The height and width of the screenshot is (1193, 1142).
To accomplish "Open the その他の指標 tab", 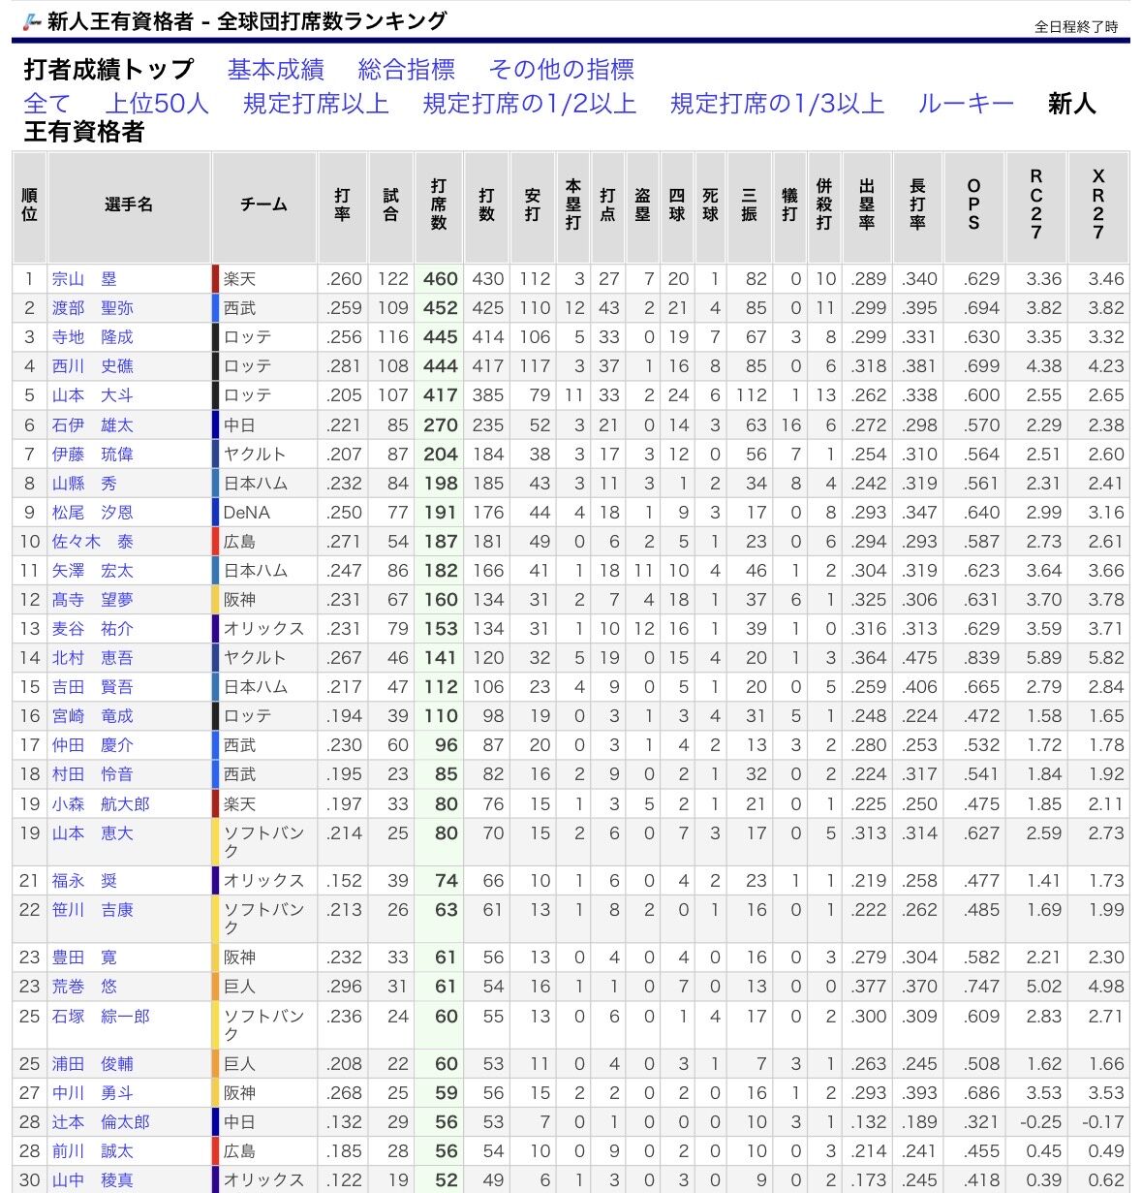I will pos(562,70).
